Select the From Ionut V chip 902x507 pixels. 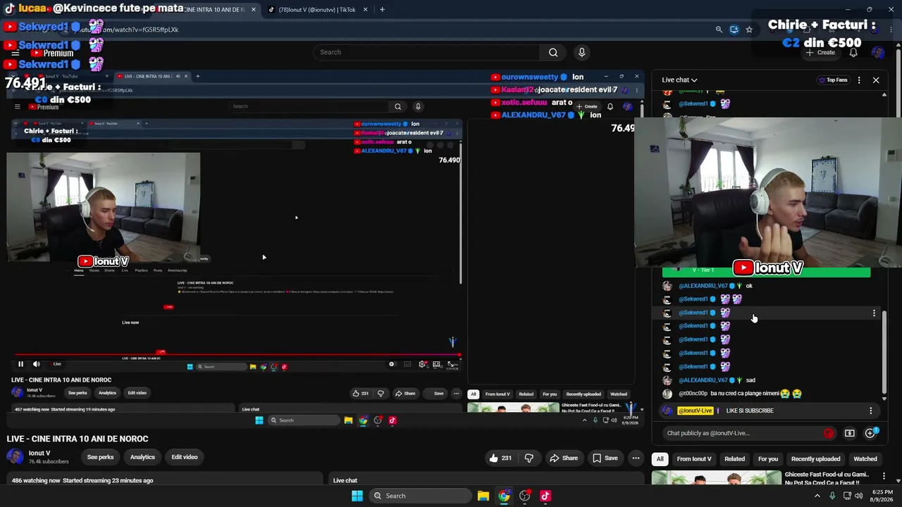click(x=694, y=459)
